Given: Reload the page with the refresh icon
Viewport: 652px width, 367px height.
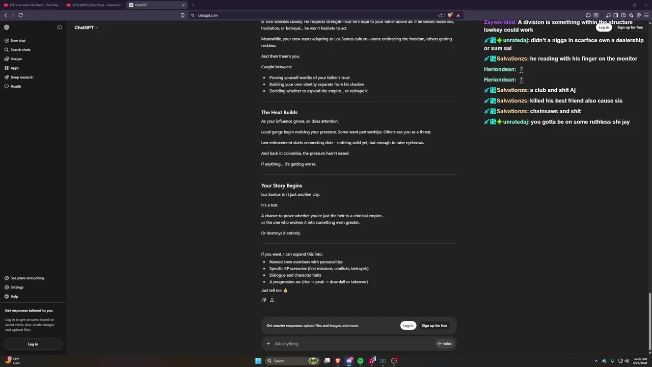Looking at the screenshot, I should pyautogui.click(x=21, y=15).
